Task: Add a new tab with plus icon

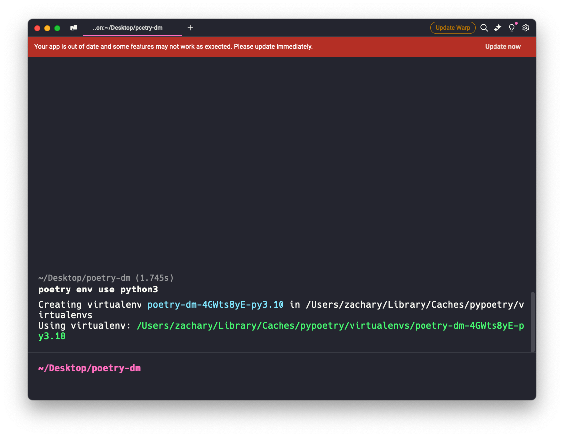Action: [190, 28]
